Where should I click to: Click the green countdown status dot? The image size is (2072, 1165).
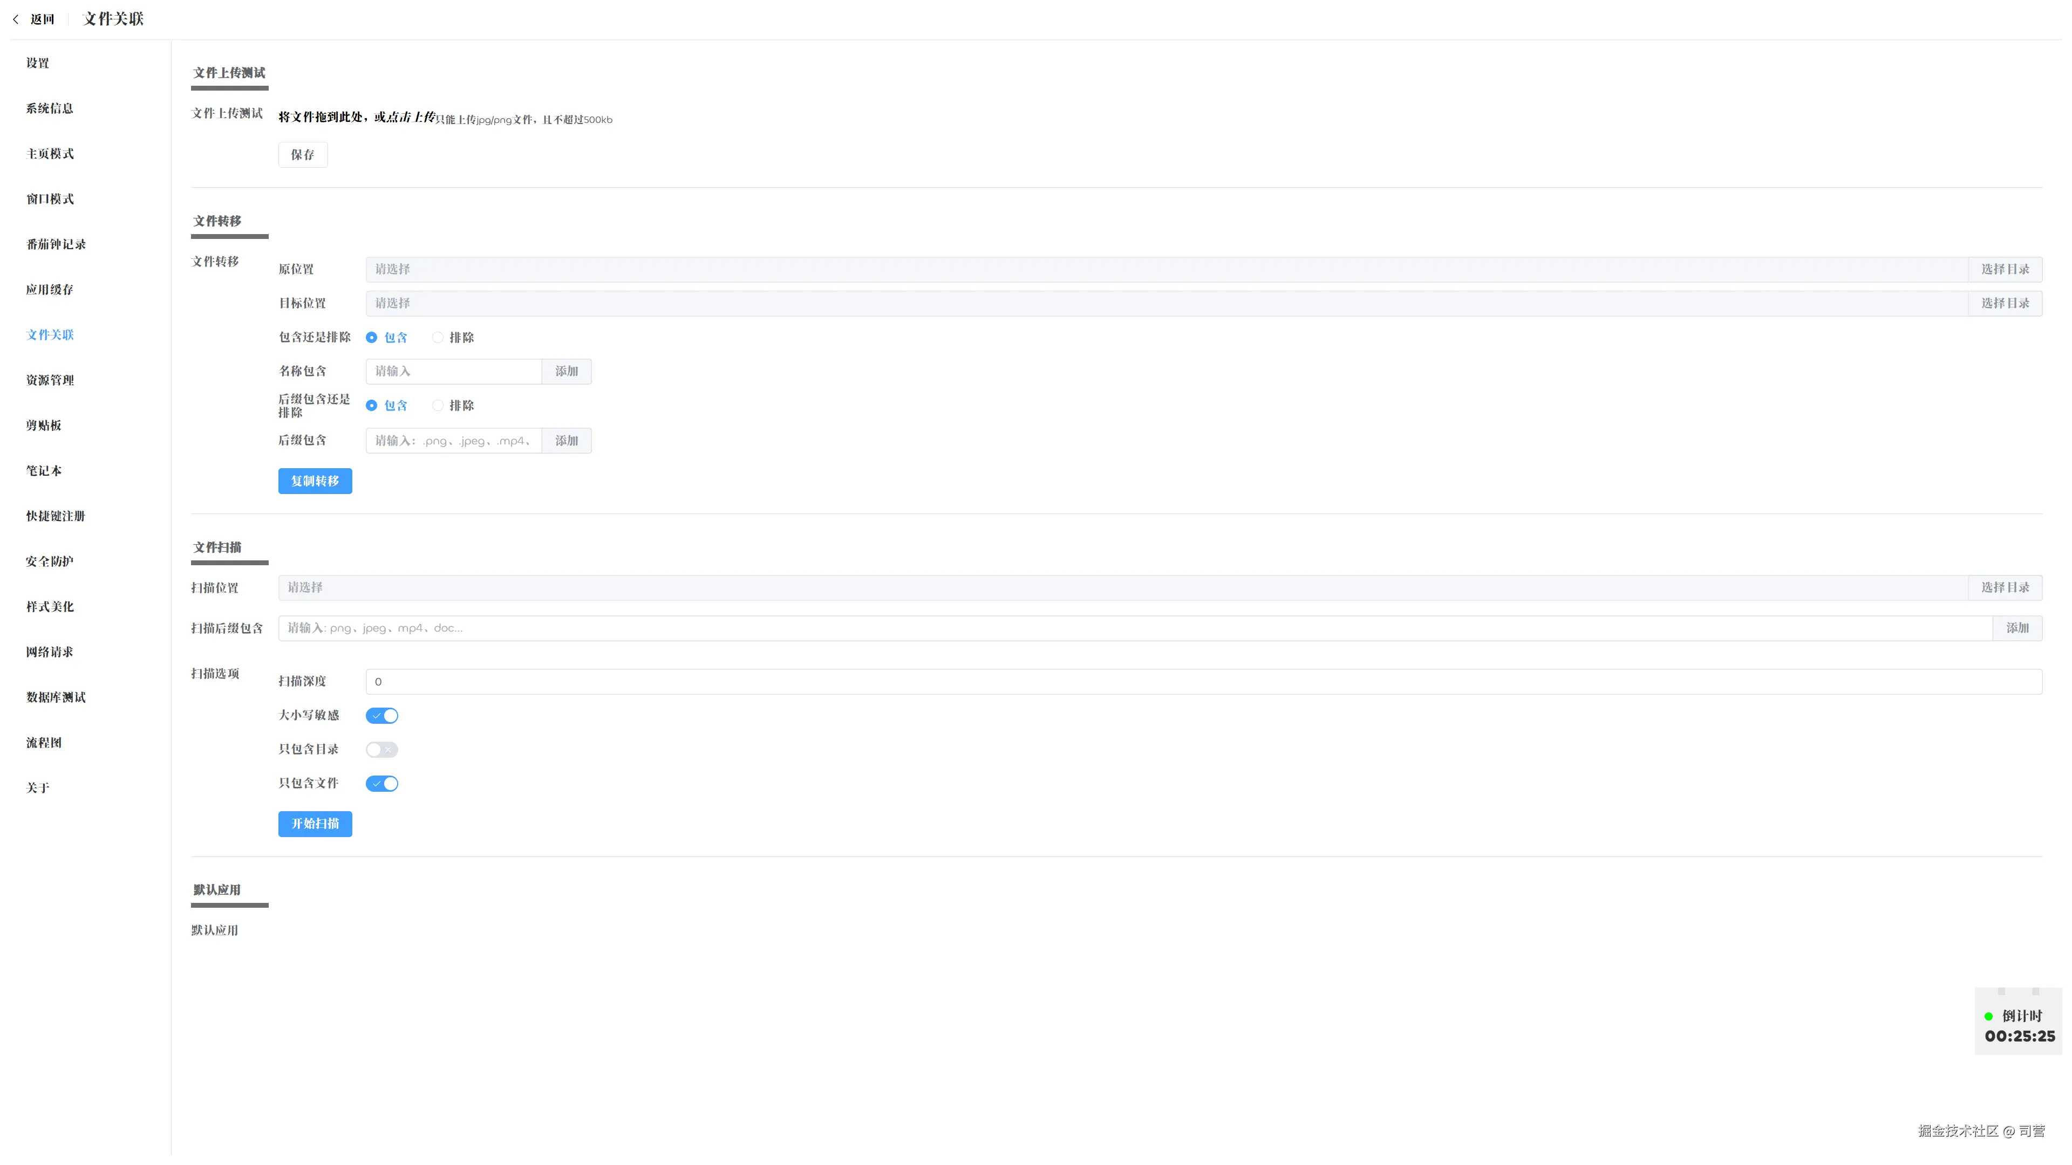1988,1016
